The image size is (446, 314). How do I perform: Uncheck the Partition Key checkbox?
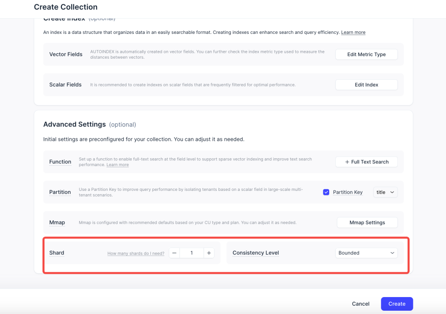point(326,192)
